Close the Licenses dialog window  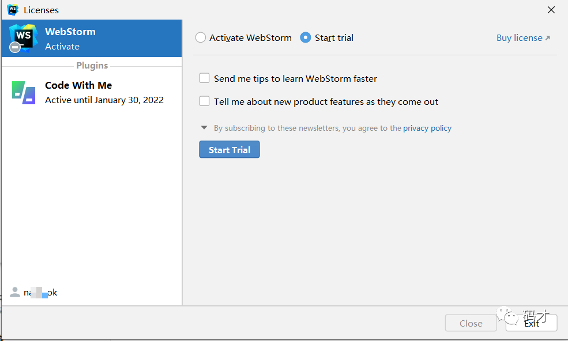[x=551, y=10]
